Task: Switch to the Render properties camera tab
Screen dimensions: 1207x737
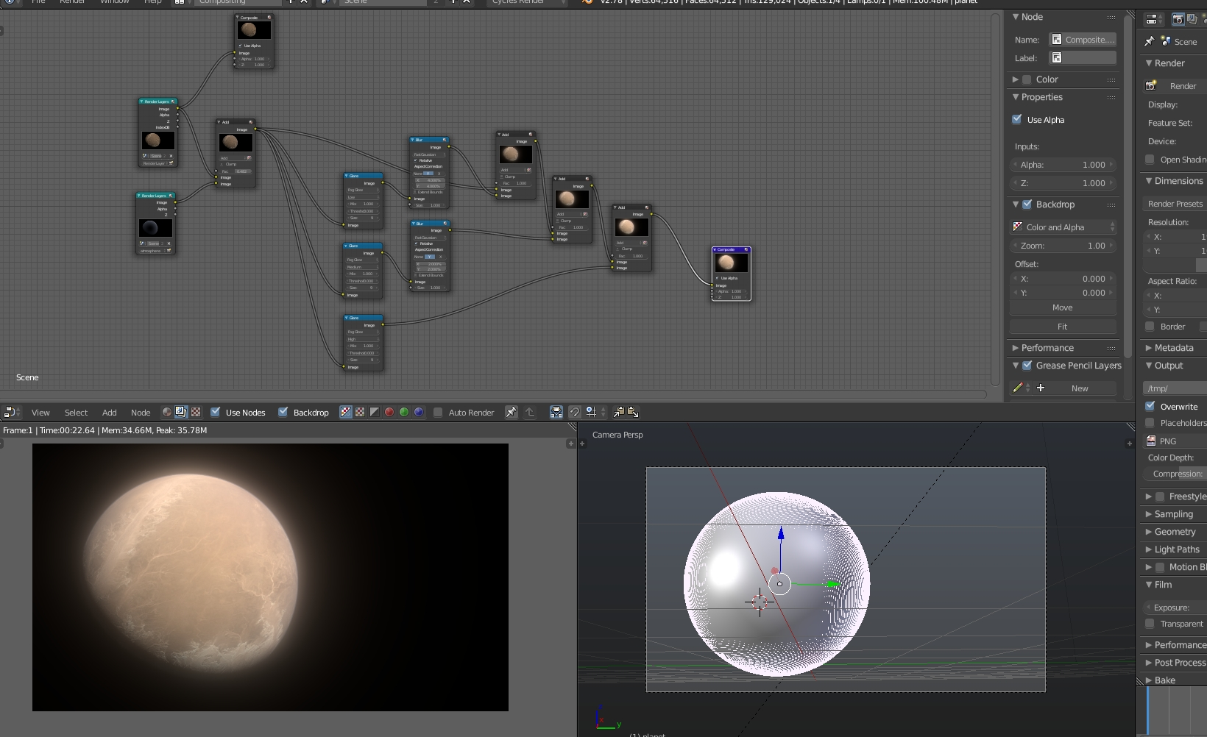Action: pyautogui.click(x=1178, y=20)
